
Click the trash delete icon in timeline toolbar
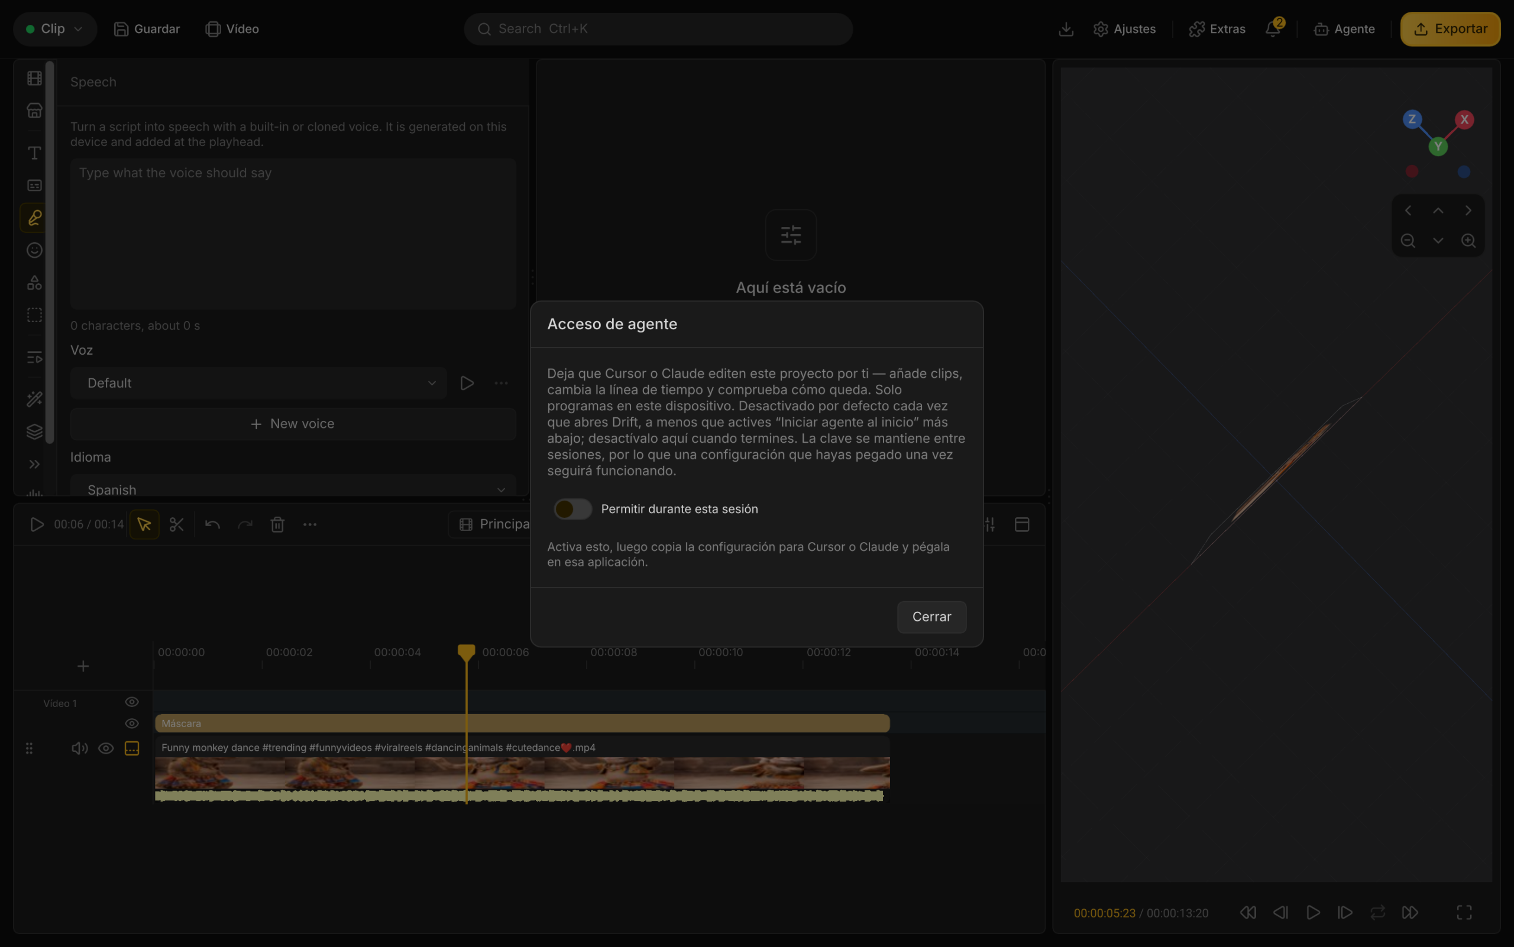(277, 524)
